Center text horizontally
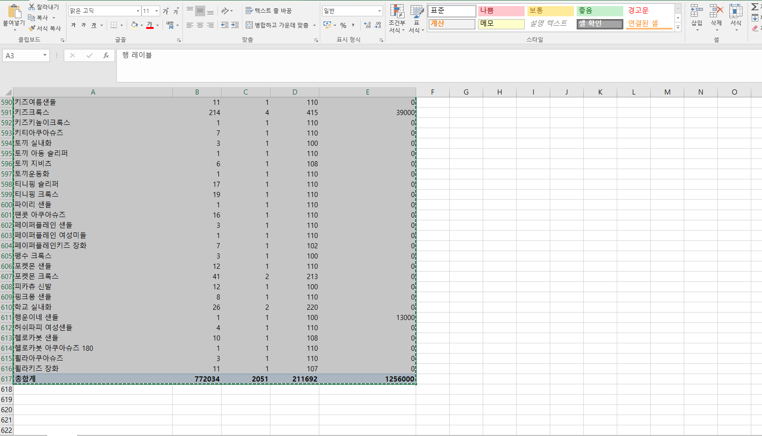Viewport: 762px width, 436px height. click(x=200, y=25)
